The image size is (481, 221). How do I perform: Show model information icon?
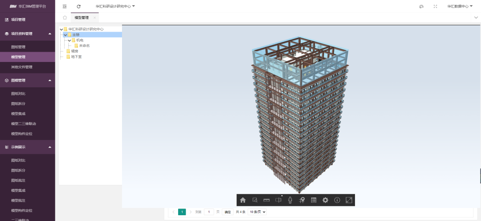coord(337,201)
